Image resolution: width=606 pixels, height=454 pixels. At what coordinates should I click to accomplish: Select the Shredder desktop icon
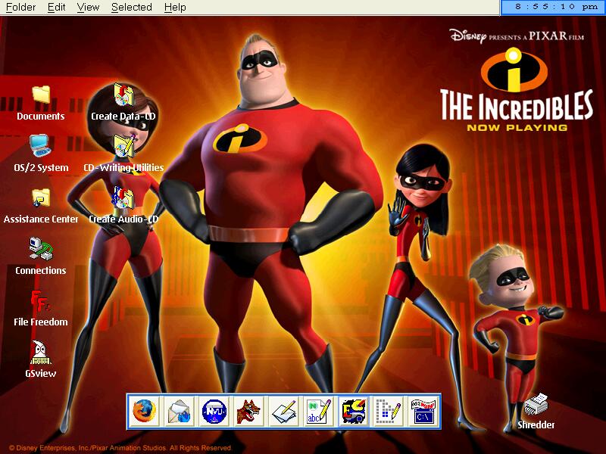click(x=536, y=403)
